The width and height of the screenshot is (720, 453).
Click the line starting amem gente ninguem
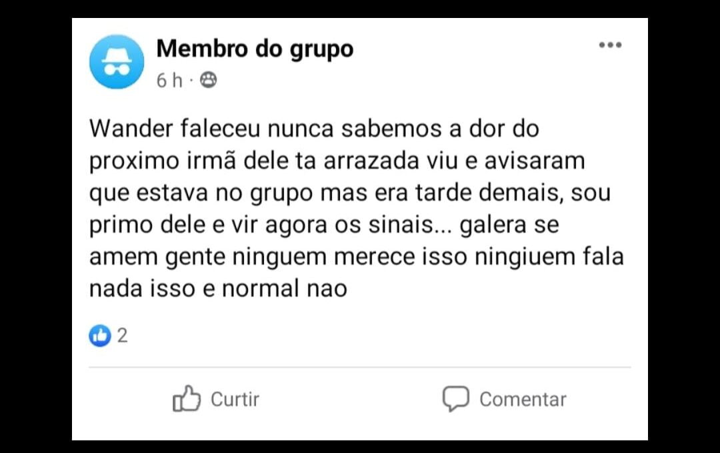pos(356,257)
